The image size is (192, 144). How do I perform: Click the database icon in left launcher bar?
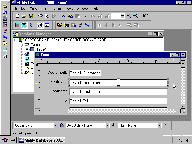pos(5,18)
